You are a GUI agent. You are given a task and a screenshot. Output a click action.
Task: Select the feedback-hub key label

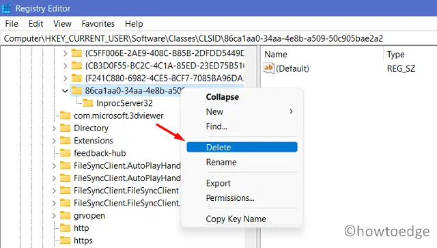pos(100,153)
